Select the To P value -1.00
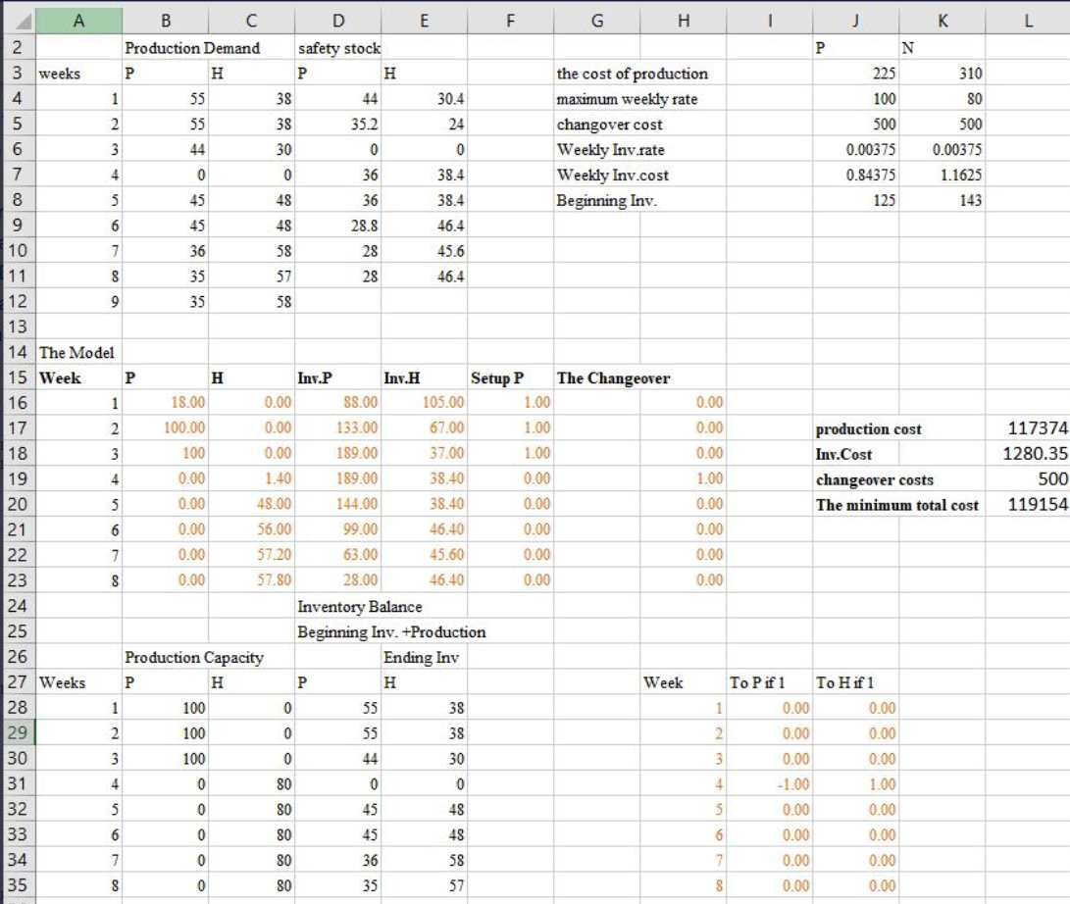1070x904 pixels. pos(769,784)
